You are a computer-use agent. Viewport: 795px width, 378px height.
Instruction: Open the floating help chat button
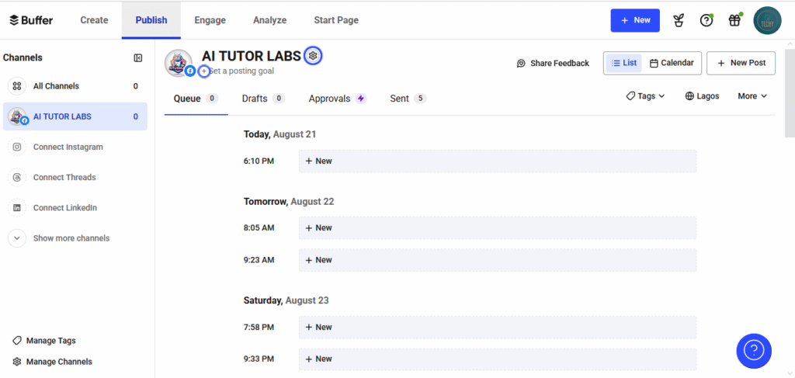click(754, 351)
